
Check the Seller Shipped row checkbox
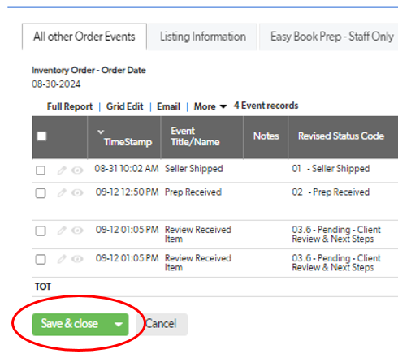[41, 170]
